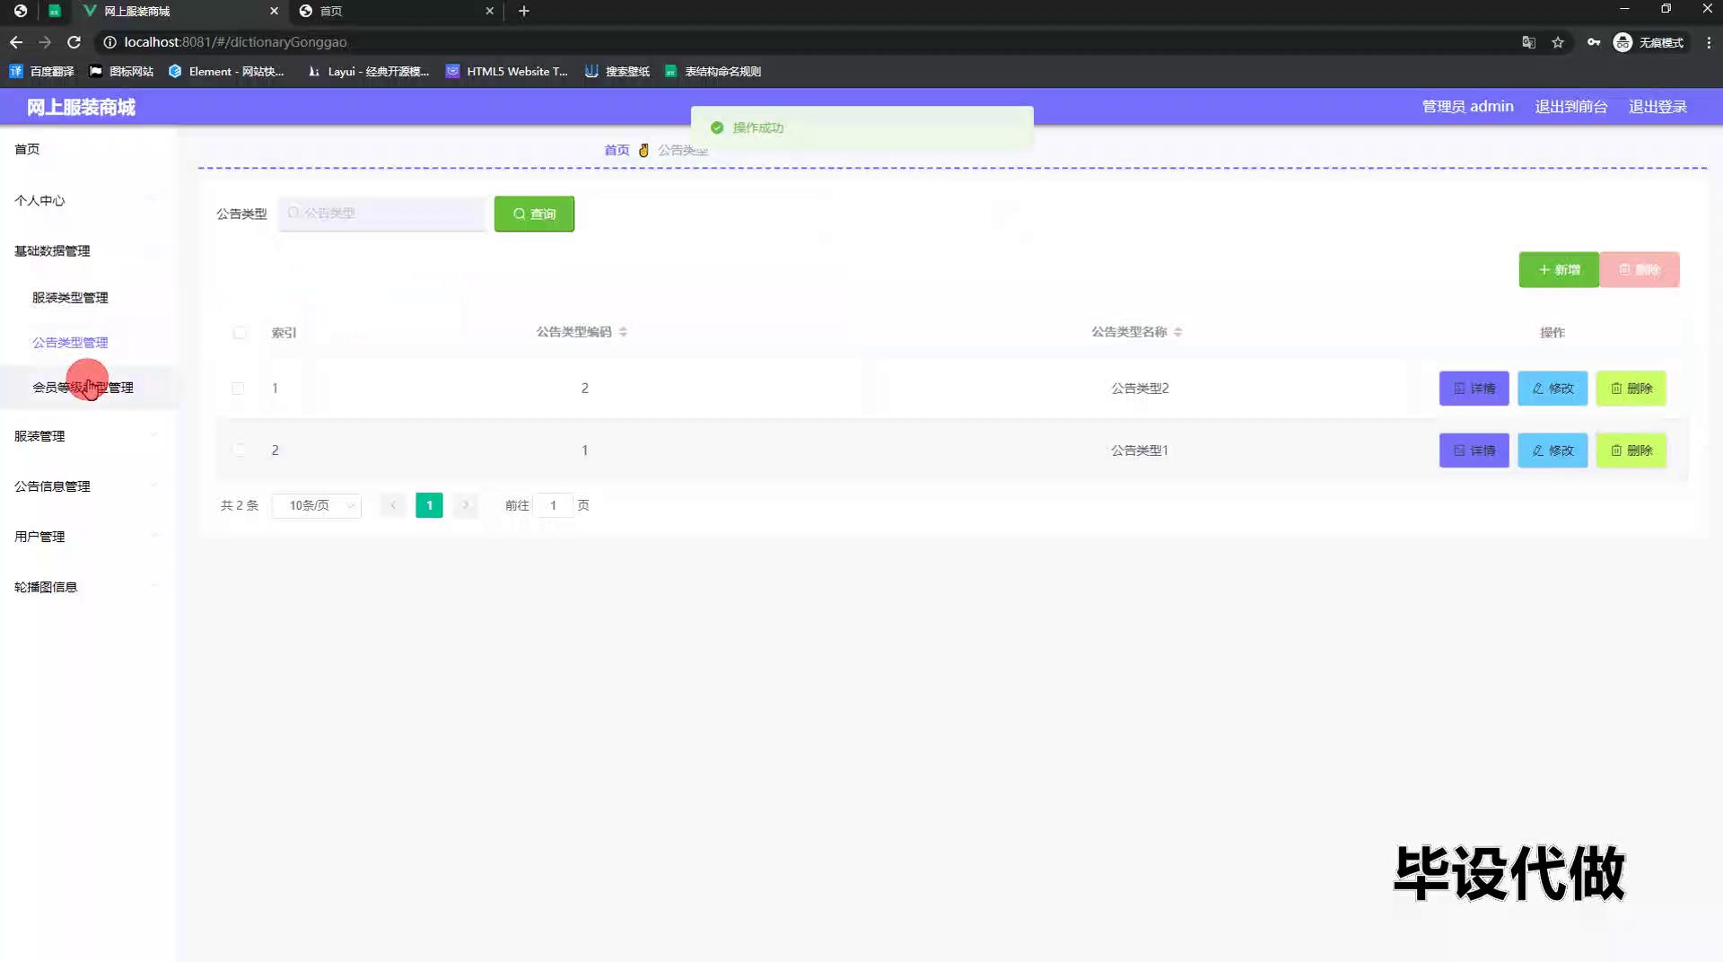Open a new browser tab with plus icon
Screen dimensions: 1723x962
[x=524, y=11]
